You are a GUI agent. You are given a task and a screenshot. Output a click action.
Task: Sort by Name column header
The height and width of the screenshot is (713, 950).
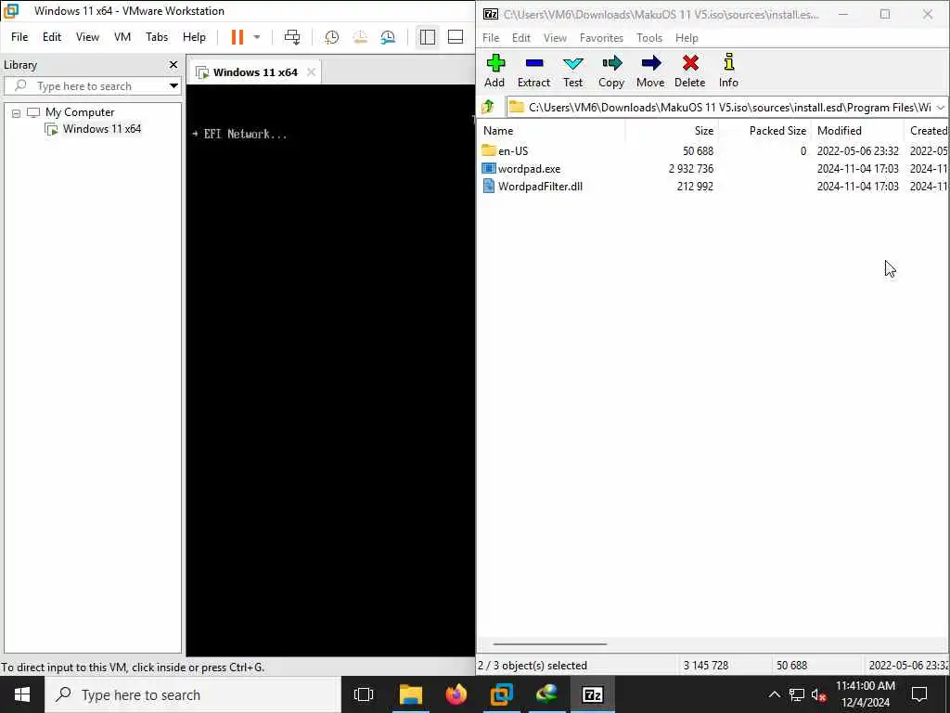(551, 130)
